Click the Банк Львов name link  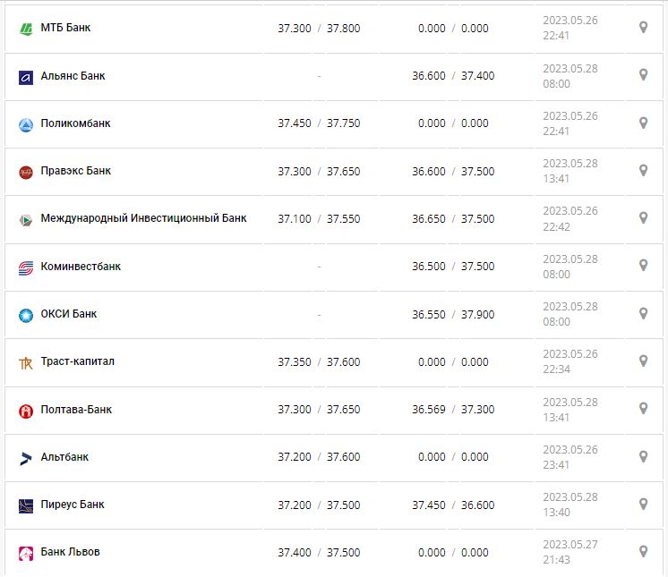(70, 552)
